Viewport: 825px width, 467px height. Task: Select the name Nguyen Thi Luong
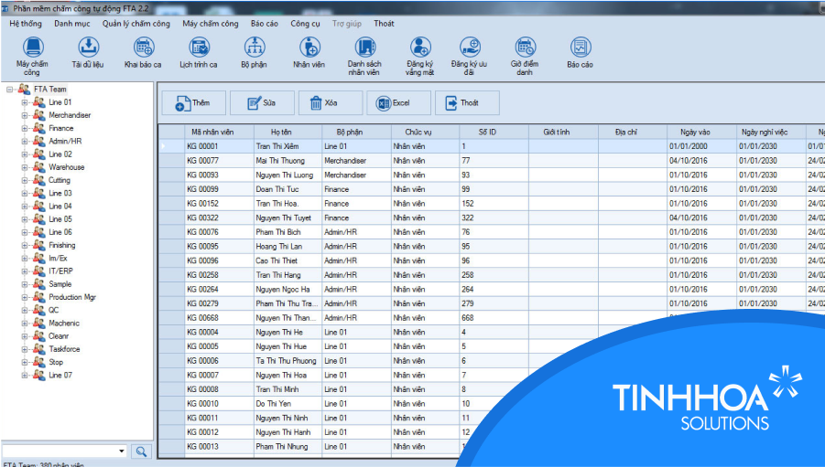pos(288,175)
